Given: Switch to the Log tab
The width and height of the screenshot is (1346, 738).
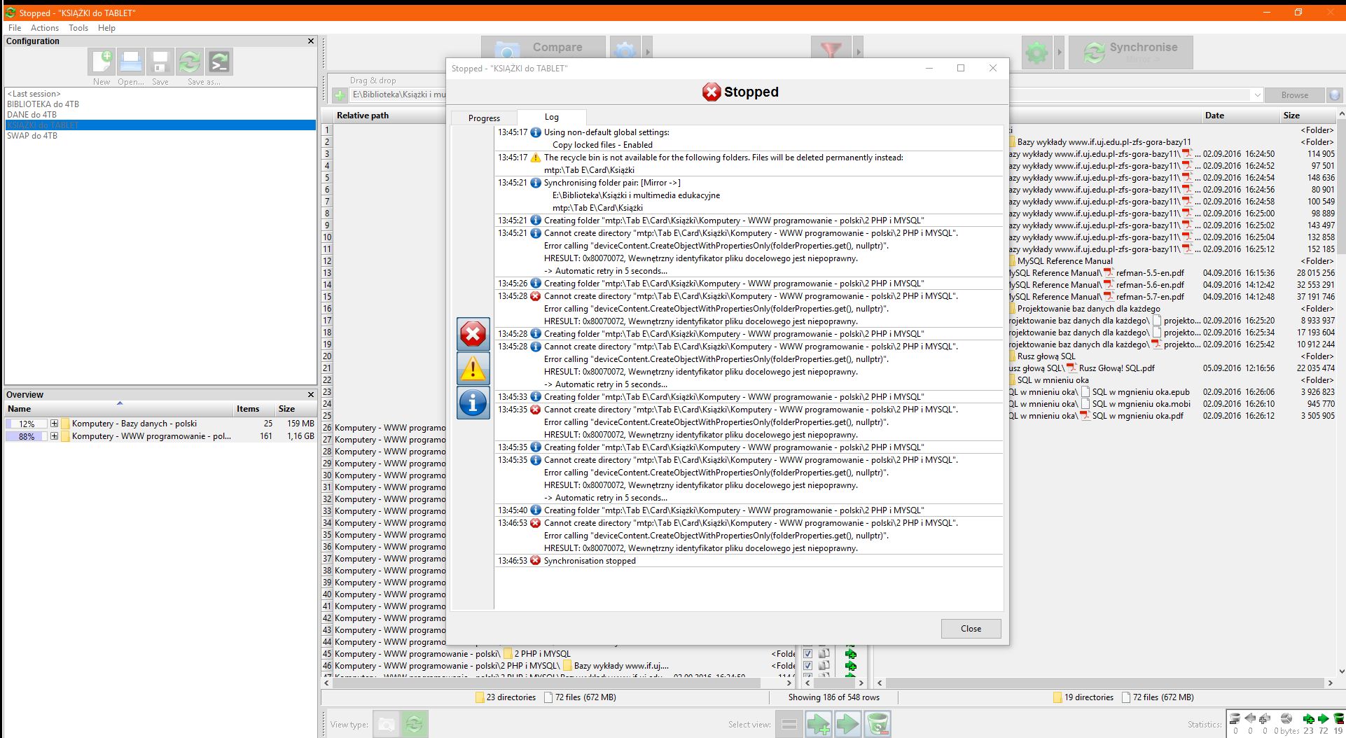Looking at the screenshot, I should click(x=552, y=117).
